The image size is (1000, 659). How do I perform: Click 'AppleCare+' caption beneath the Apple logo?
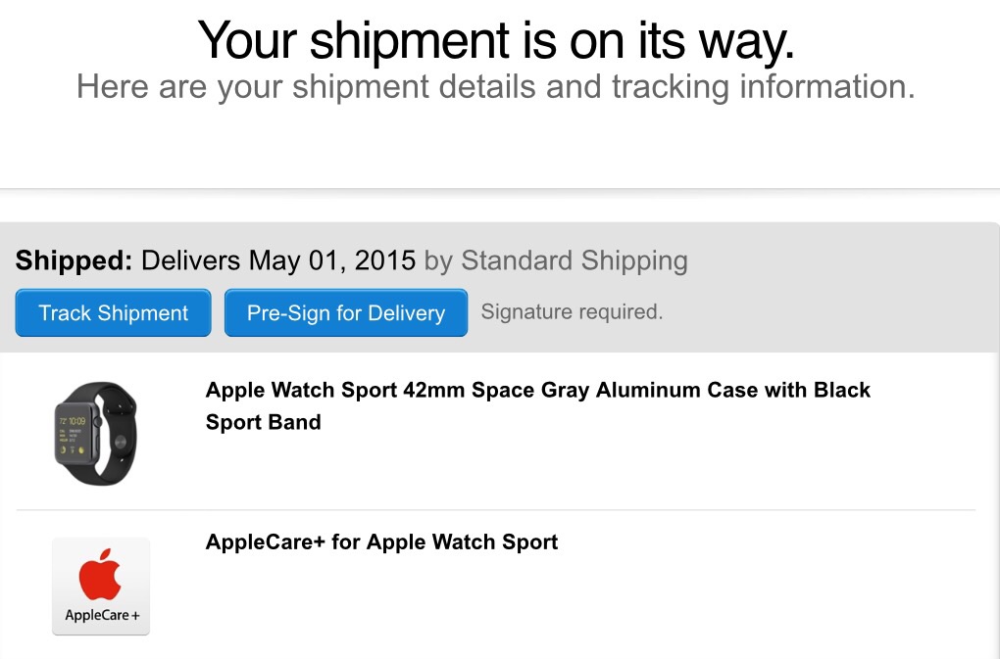[x=101, y=616]
